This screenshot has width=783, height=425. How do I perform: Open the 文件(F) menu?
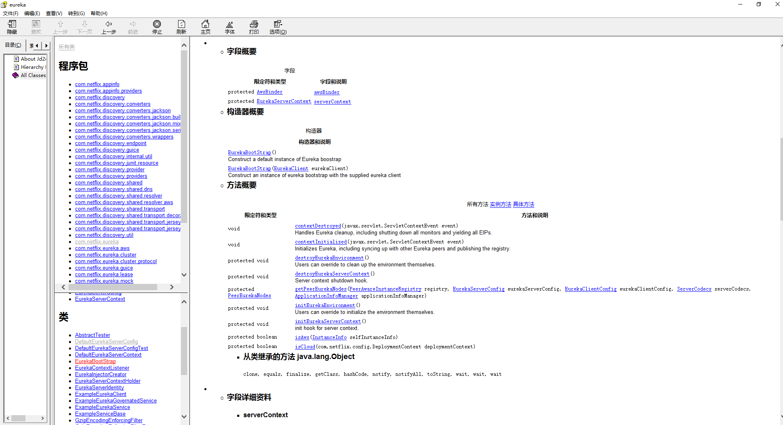pyautogui.click(x=11, y=14)
